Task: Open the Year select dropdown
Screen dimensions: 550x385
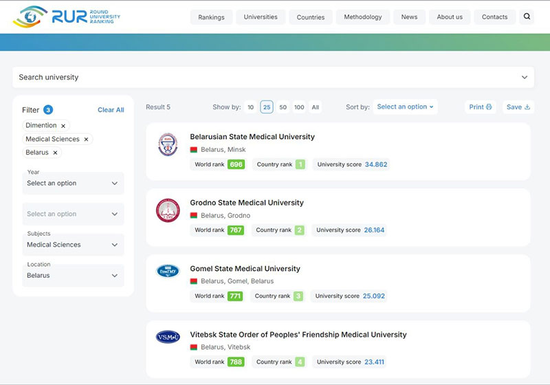Action: click(73, 183)
